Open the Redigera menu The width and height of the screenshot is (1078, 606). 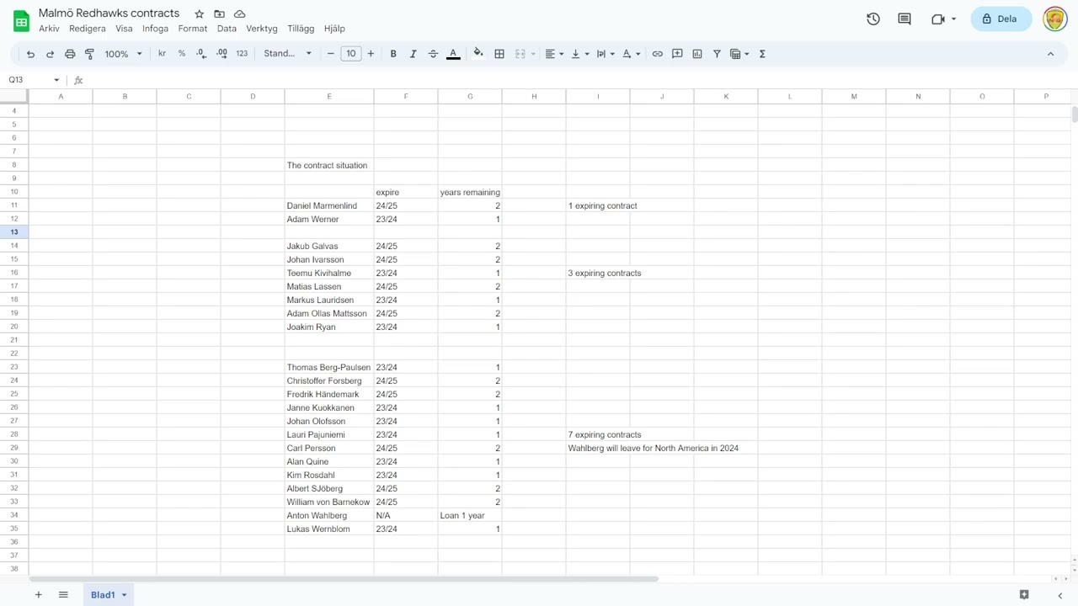[x=88, y=29]
